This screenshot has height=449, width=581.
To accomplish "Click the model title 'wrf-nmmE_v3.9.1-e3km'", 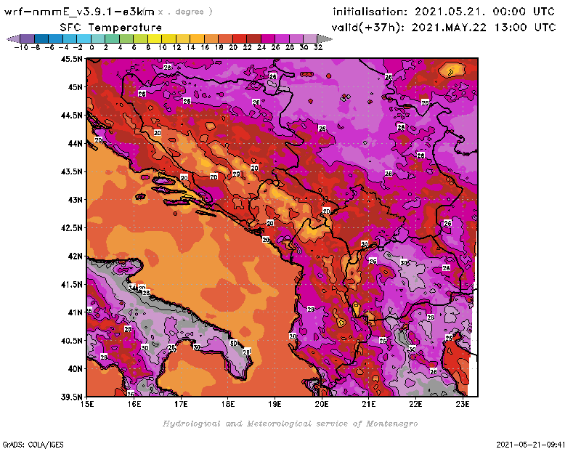I will coord(79,12).
